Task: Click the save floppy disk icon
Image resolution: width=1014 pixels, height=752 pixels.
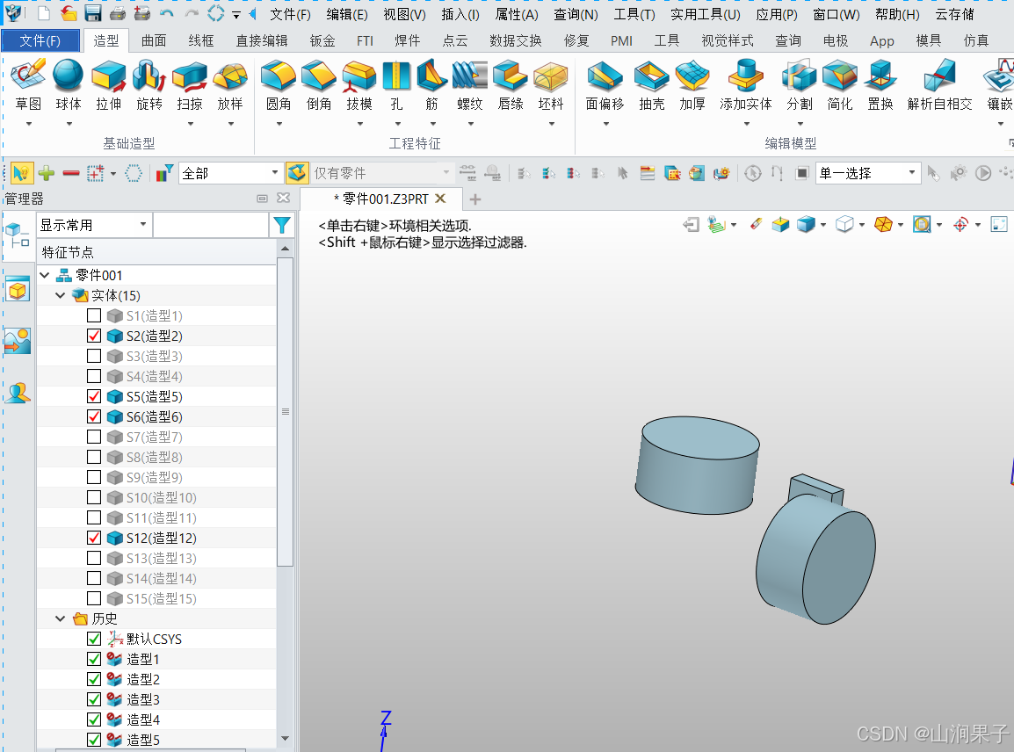Action: (93, 13)
